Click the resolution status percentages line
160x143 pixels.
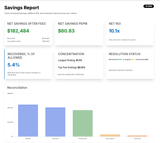(128, 59)
